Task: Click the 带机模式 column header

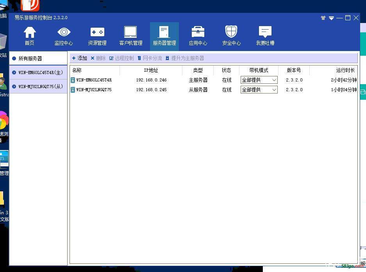Action: (259, 70)
